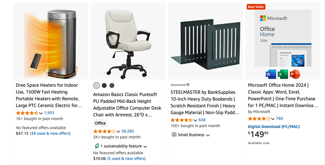The image size is (325, 165).
Task: Click the Small Business storefront icon
Action: pyautogui.click(x=174, y=135)
